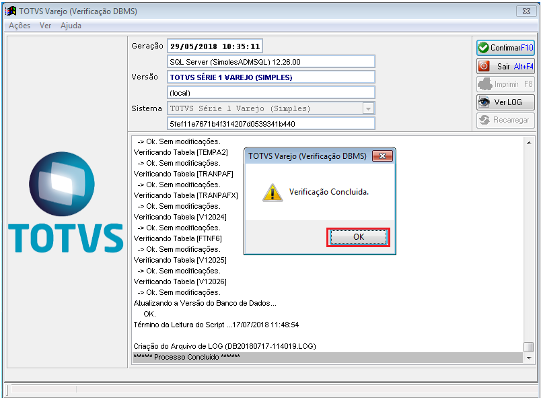Click 'Verificando Tabela [V12026]' log line
The image size is (541, 400).
pos(180,281)
